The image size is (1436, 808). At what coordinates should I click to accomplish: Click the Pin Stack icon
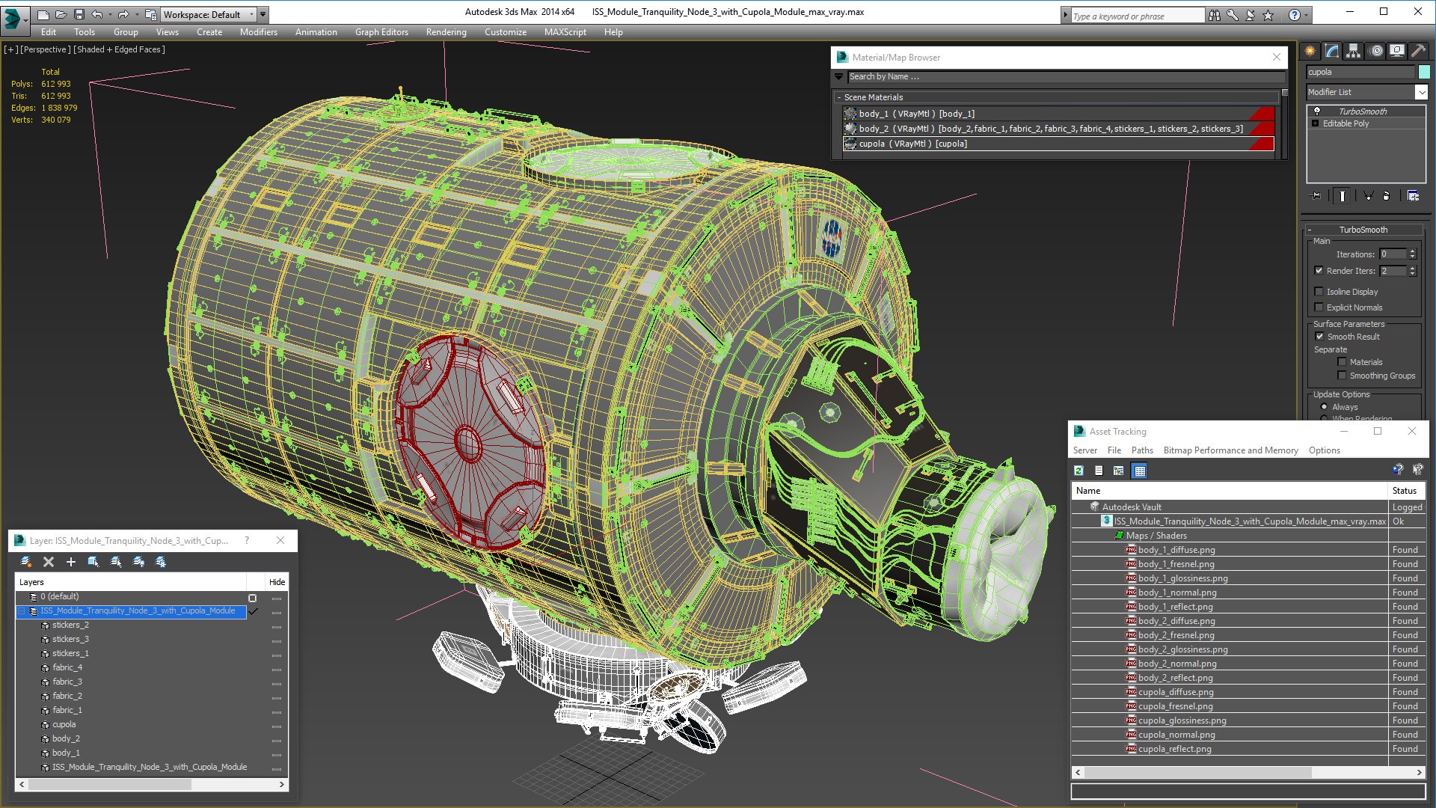click(1316, 196)
